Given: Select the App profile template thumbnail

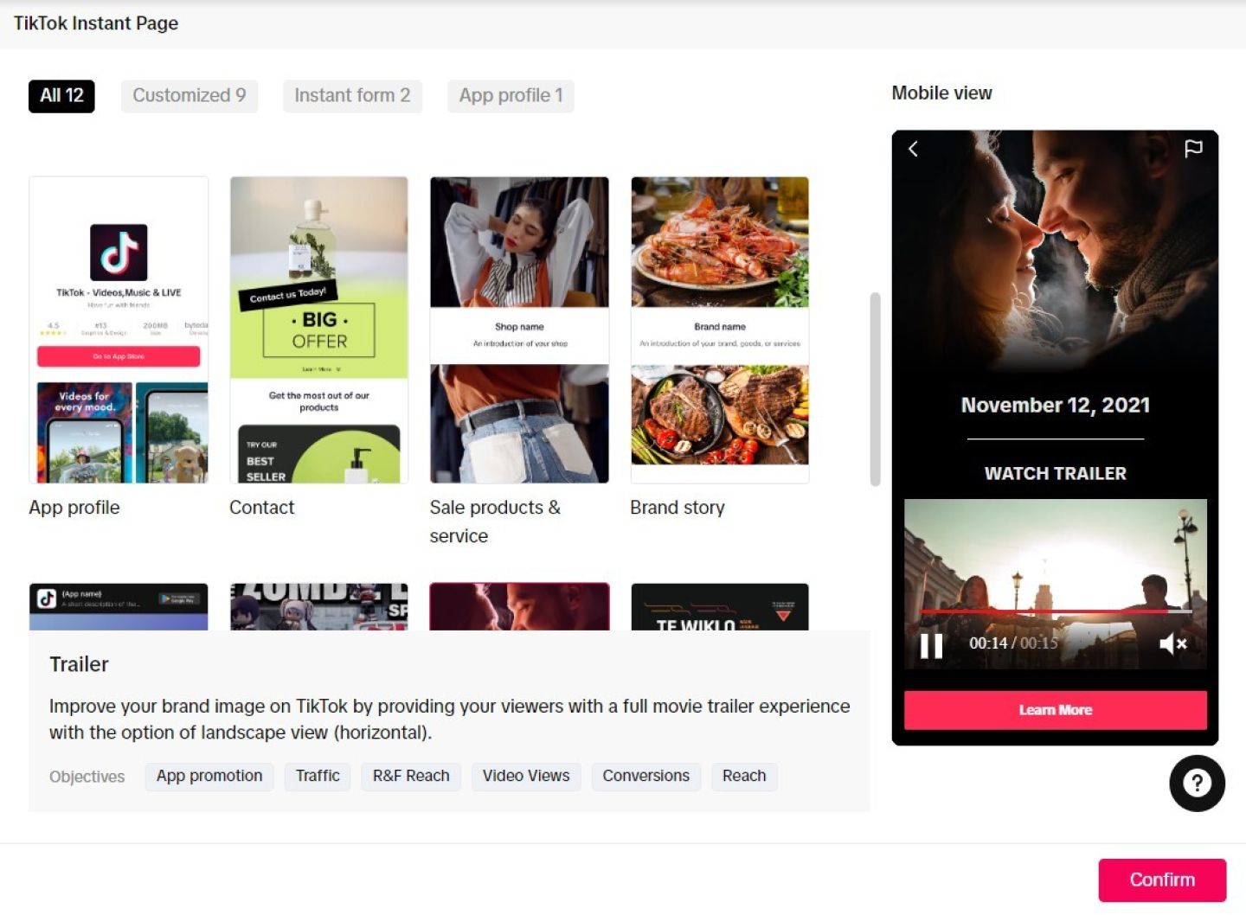Looking at the screenshot, I should [119, 330].
